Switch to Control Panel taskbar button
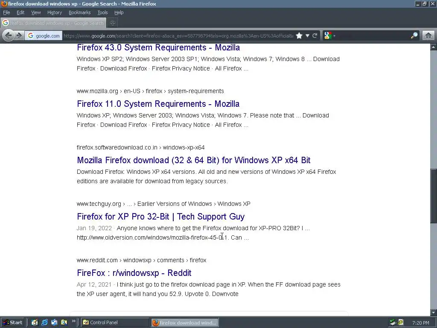The height and width of the screenshot is (328, 437). click(115, 322)
